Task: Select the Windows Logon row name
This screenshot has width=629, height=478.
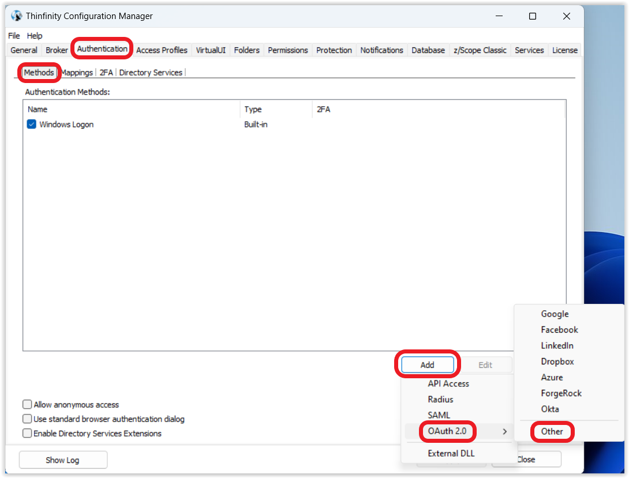Action: (x=66, y=124)
